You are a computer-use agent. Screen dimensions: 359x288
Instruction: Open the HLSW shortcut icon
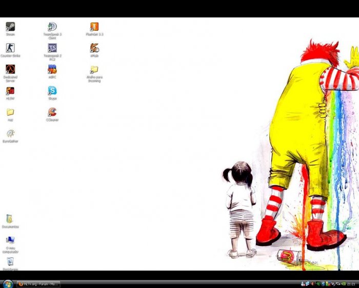click(x=10, y=93)
